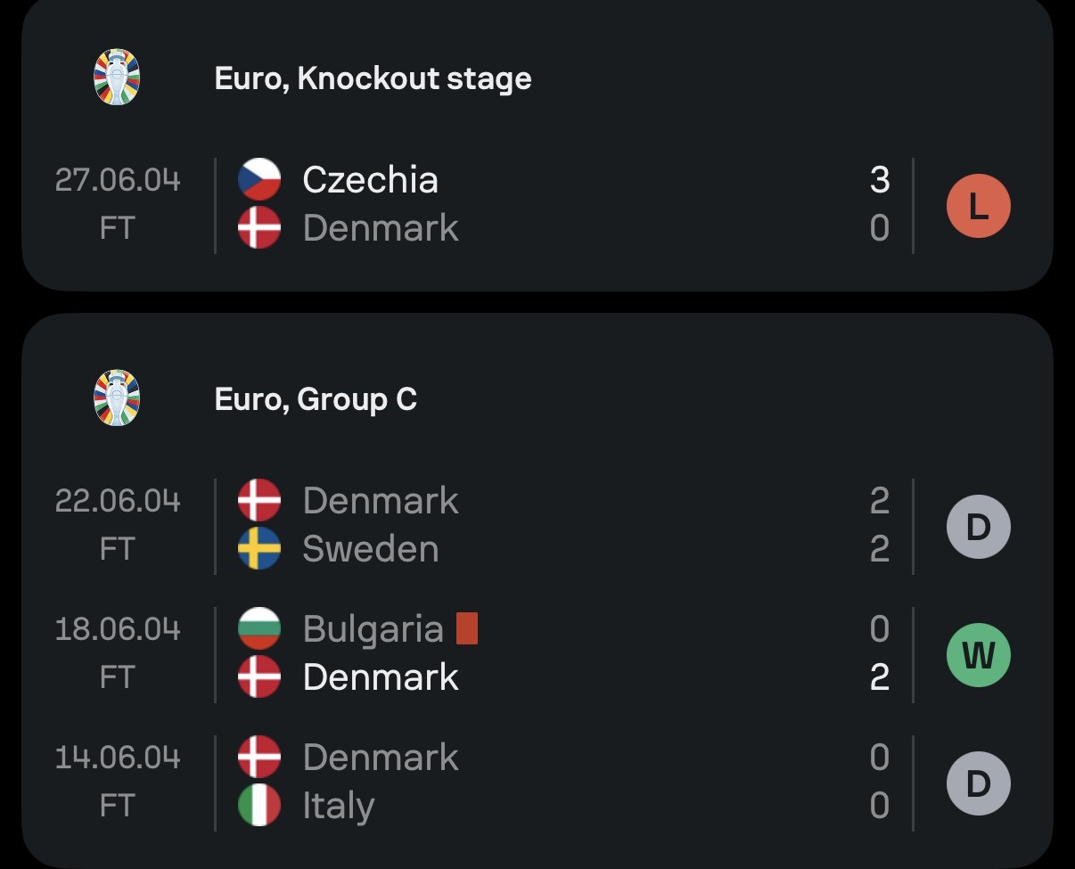Click the red L loss badge
The height and width of the screenshot is (869, 1075).
[978, 206]
